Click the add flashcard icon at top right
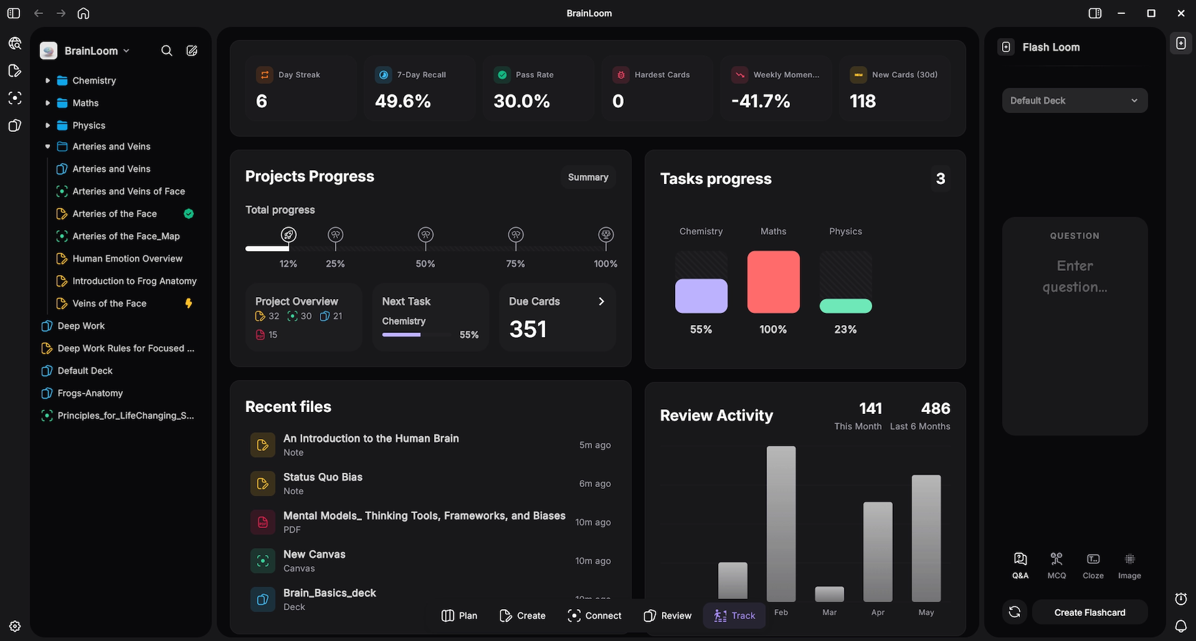The height and width of the screenshot is (641, 1196). point(1181,43)
